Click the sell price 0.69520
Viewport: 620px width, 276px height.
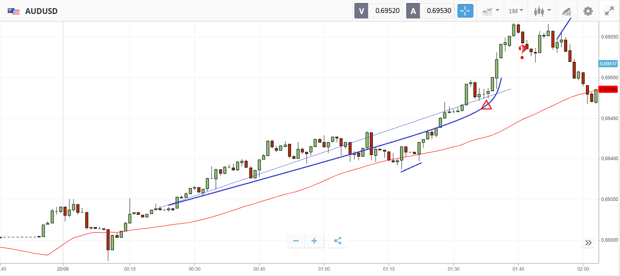(387, 11)
